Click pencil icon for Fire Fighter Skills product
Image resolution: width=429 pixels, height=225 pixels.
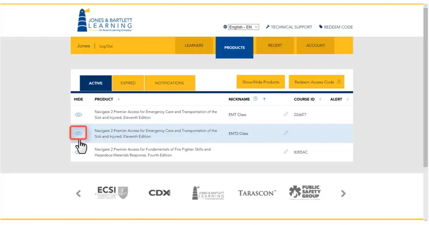pyautogui.click(x=286, y=152)
